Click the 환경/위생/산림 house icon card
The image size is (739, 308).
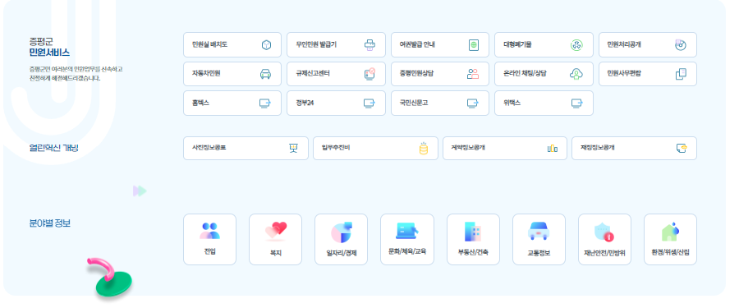coord(670,239)
